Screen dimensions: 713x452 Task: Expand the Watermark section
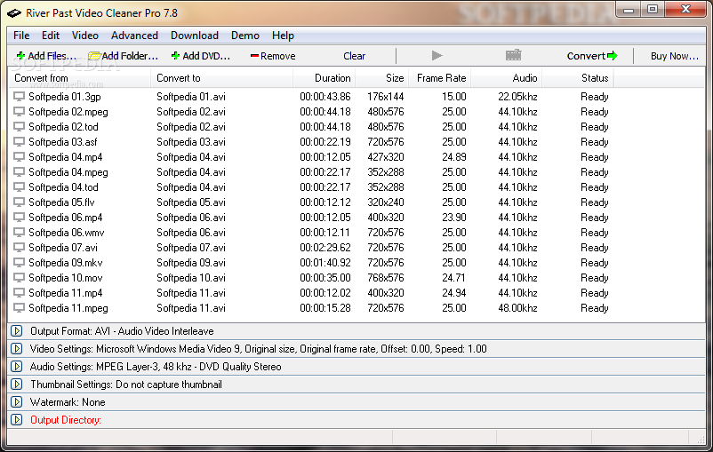pyautogui.click(x=17, y=401)
